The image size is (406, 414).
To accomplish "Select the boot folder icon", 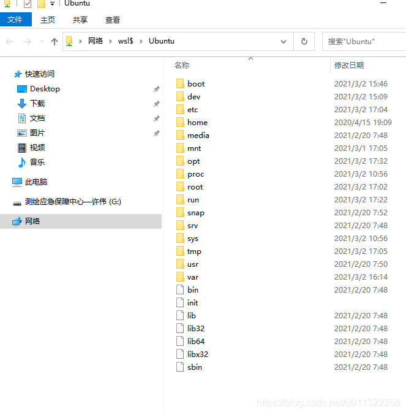I will click(x=180, y=83).
